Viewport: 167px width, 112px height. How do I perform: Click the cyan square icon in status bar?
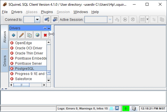coord(111,109)
